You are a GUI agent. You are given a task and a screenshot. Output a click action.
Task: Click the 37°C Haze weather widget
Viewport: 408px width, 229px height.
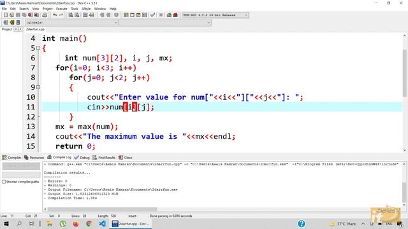[343, 224]
